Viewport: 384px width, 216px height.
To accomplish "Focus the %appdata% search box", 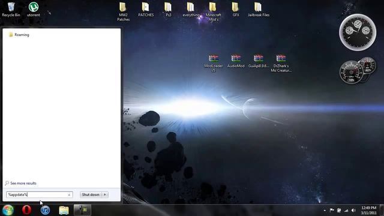I will 40,194.
